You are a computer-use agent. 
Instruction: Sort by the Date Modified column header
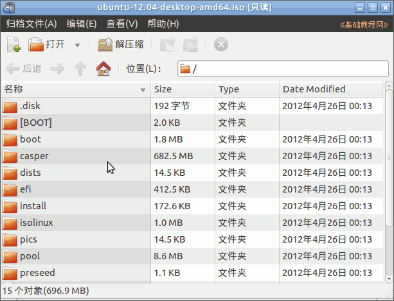coord(331,89)
